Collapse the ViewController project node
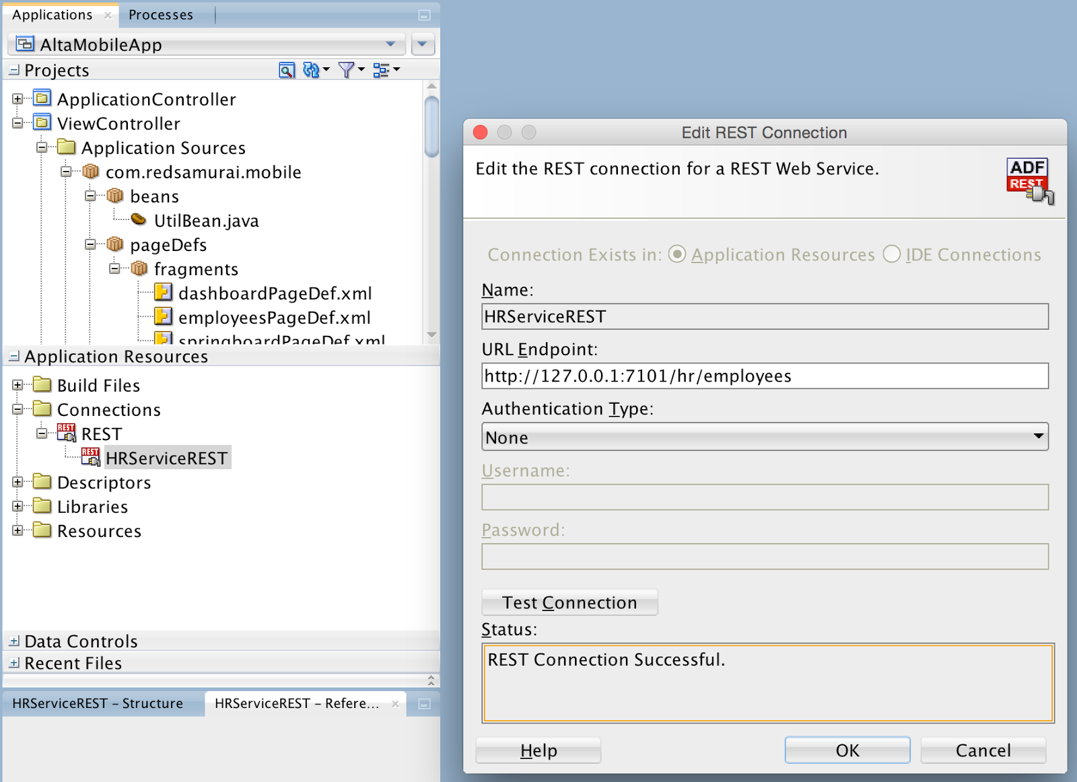The width and height of the screenshot is (1077, 782). pos(18,123)
